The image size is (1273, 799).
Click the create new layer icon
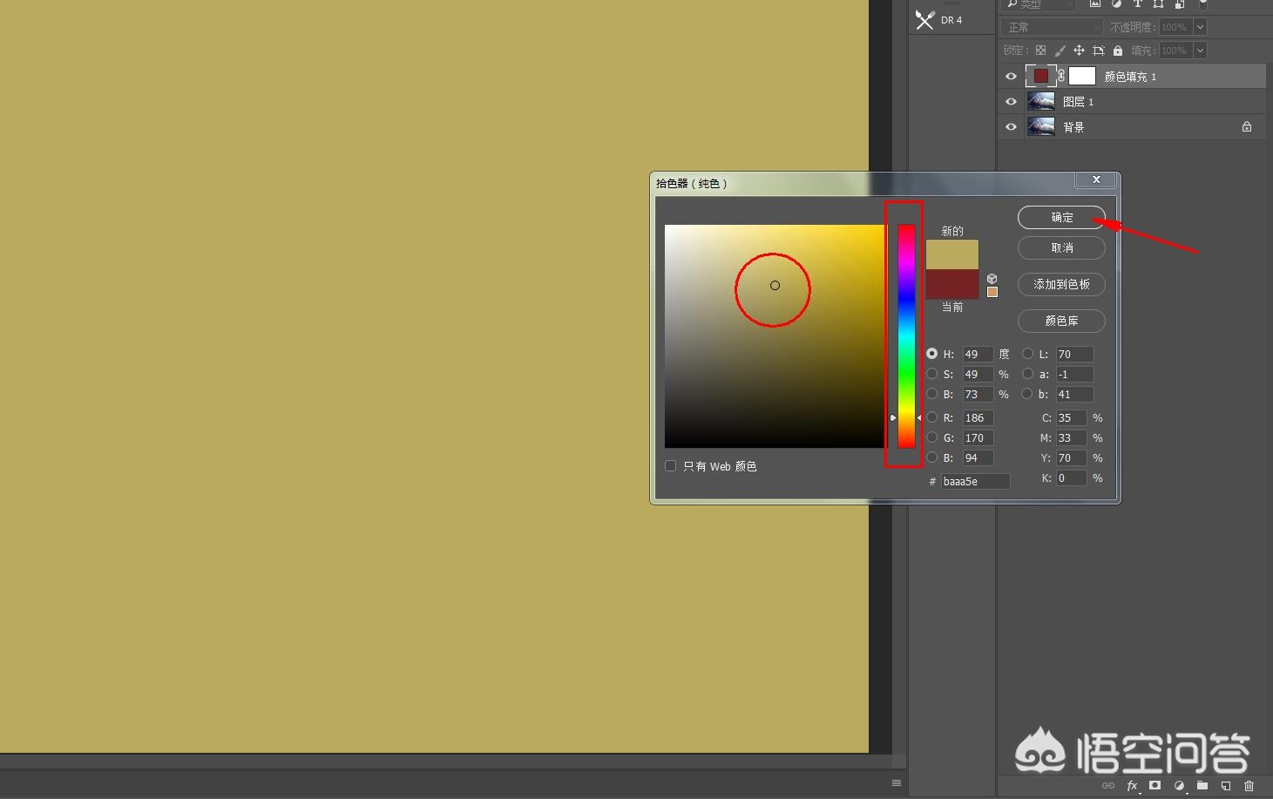pyautogui.click(x=1226, y=785)
